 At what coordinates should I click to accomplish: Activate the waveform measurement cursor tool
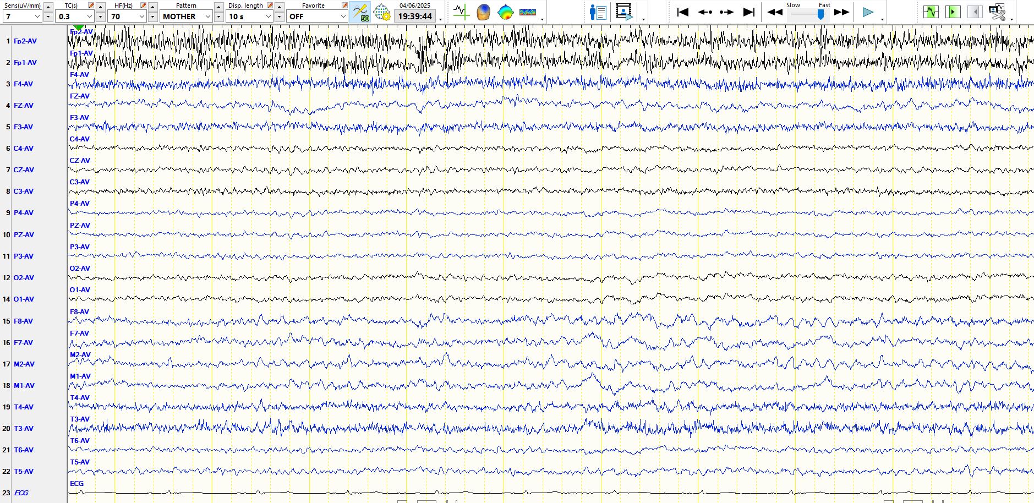coord(461,12)
